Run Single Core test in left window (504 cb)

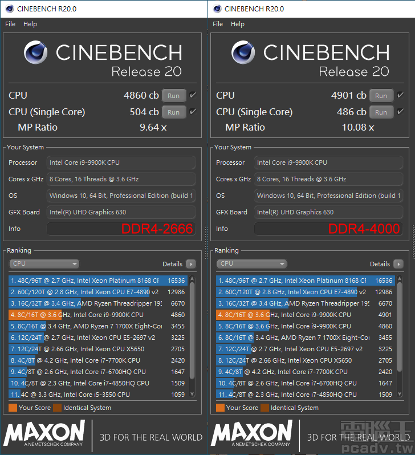[x=173, y=112]
